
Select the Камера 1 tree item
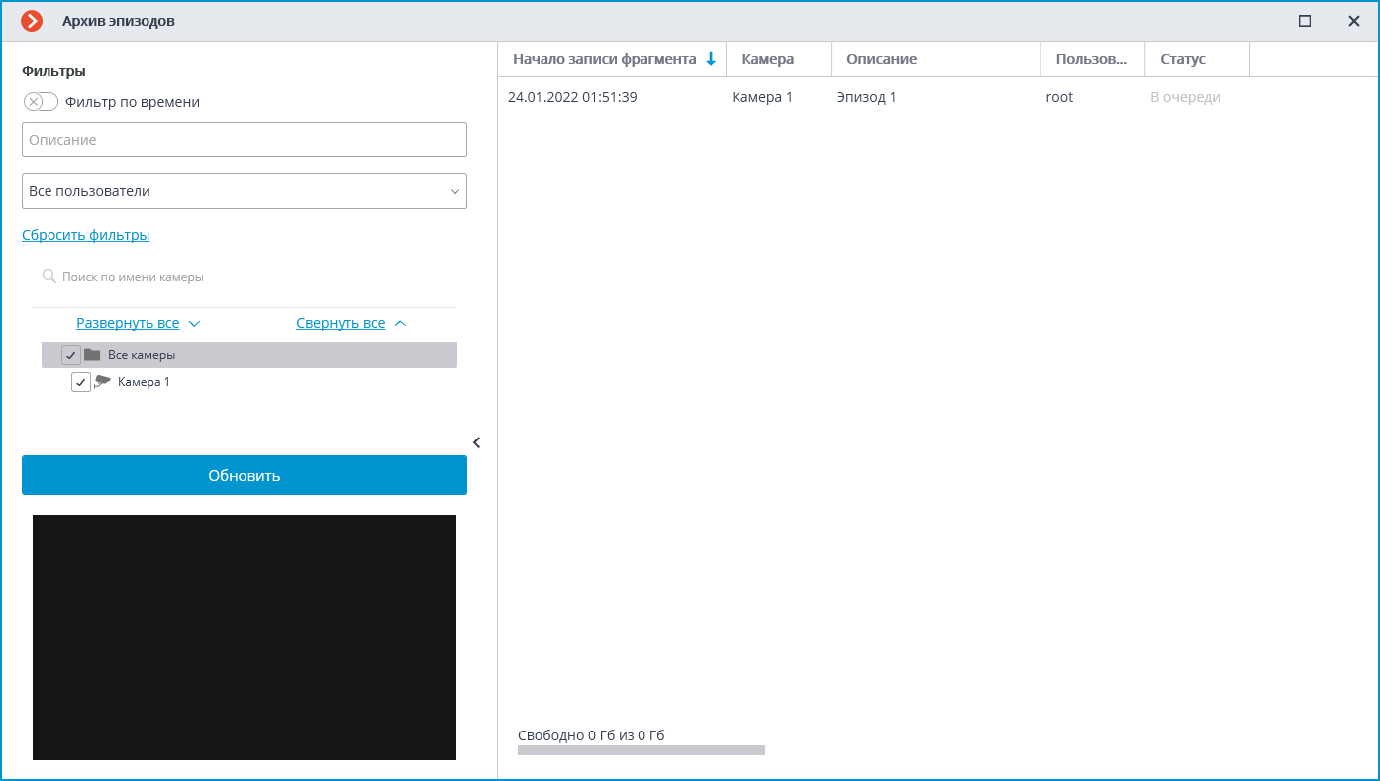pos(144,382)
